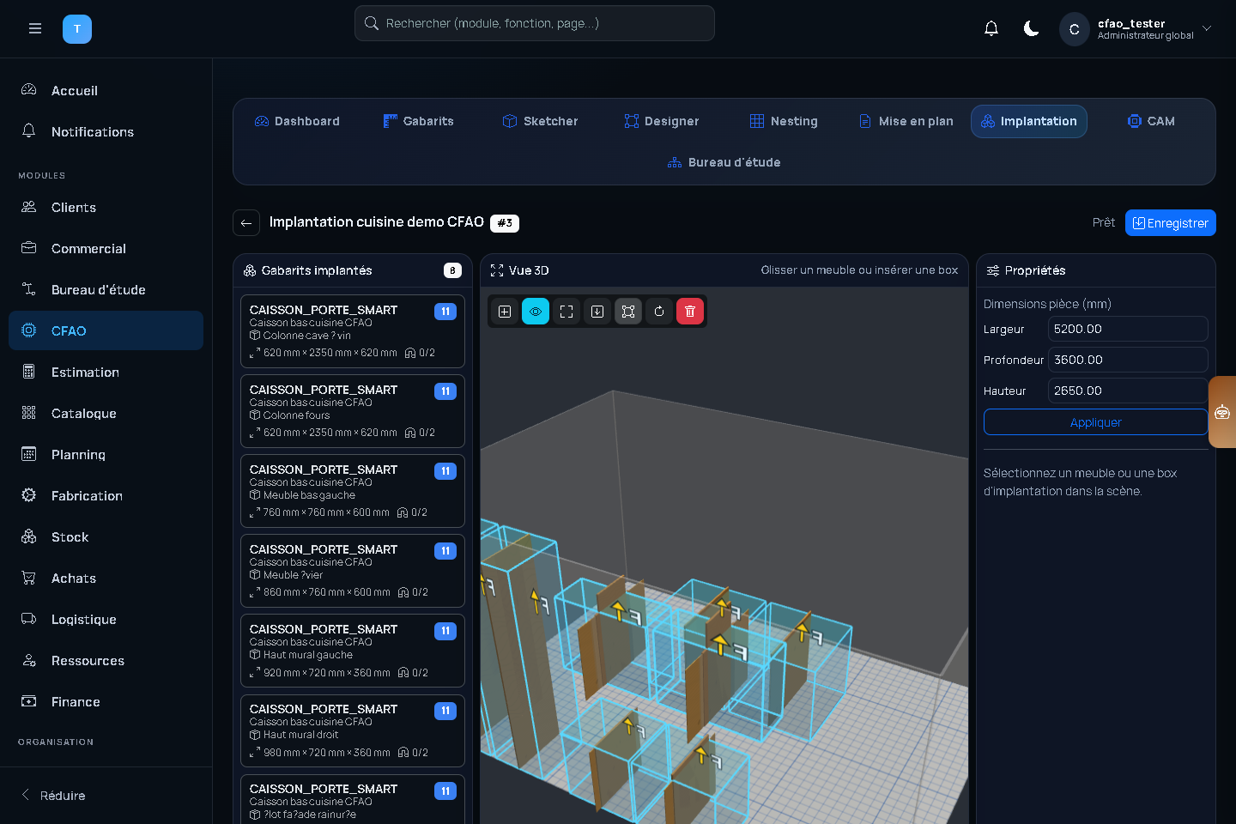1236x824 pixels.
Task: Focus the Rechercher search field
Action: coord(535,23)
